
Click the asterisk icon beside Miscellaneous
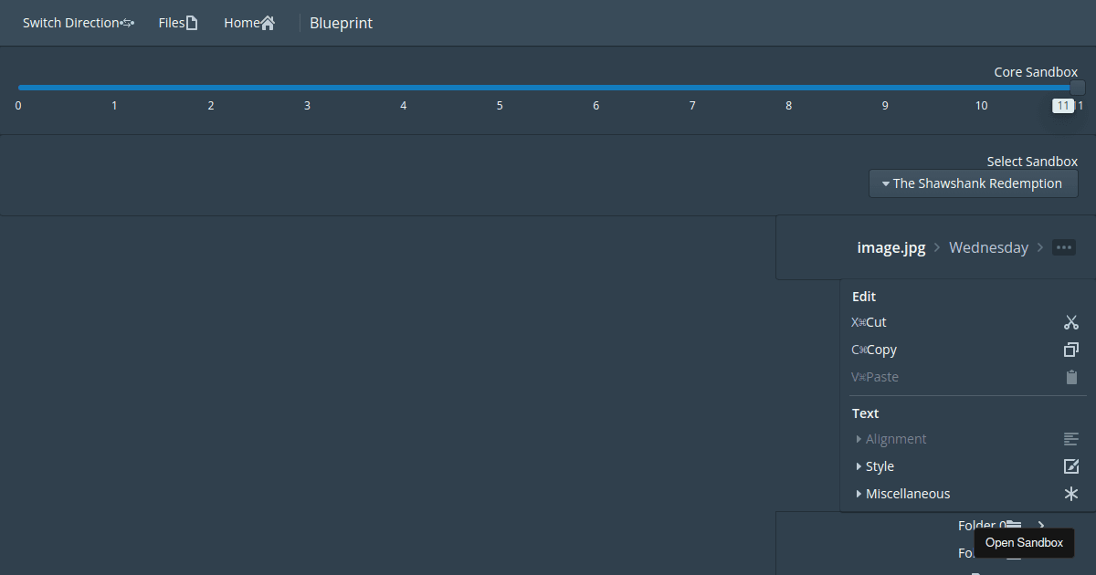tap(1071, 494)
